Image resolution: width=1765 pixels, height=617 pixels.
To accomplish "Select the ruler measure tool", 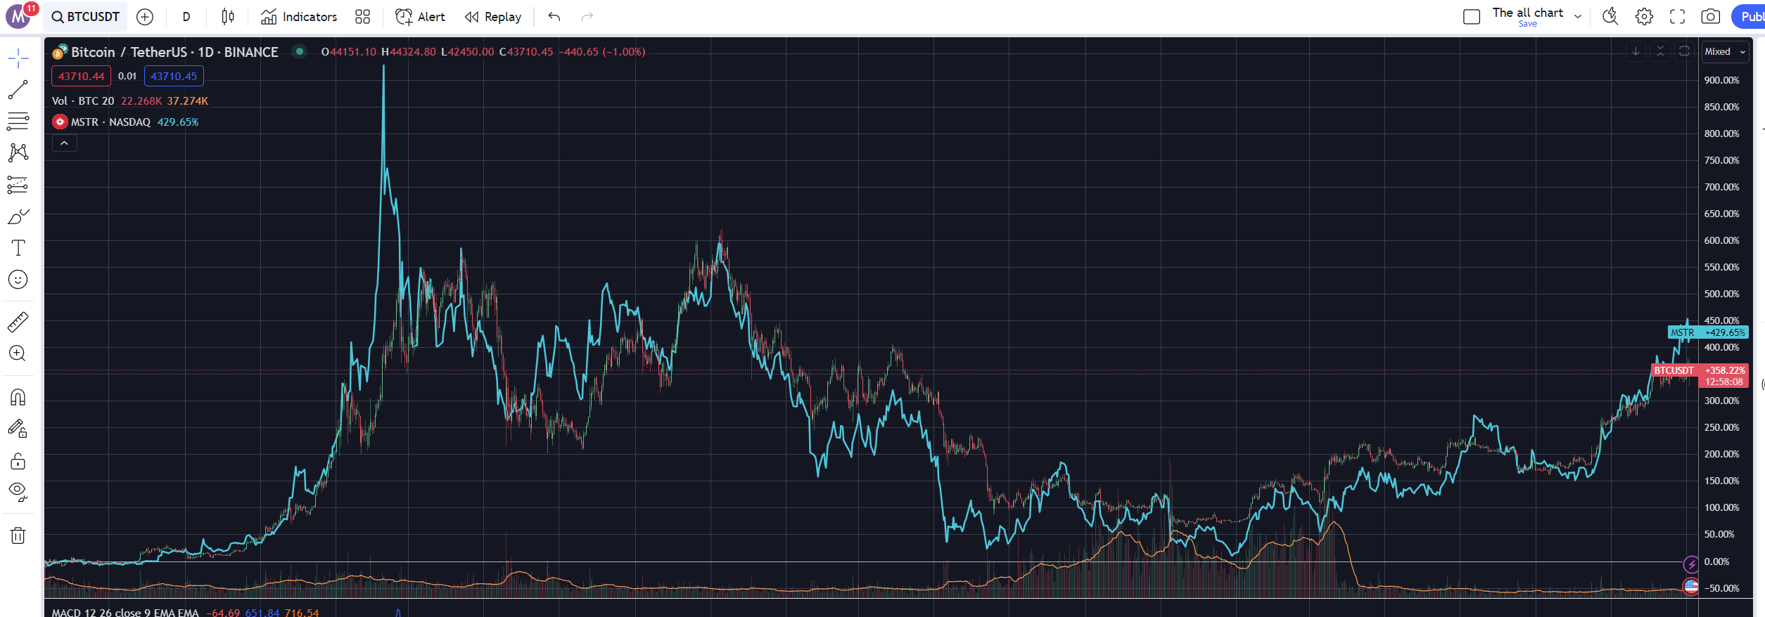I will point(18,322).
